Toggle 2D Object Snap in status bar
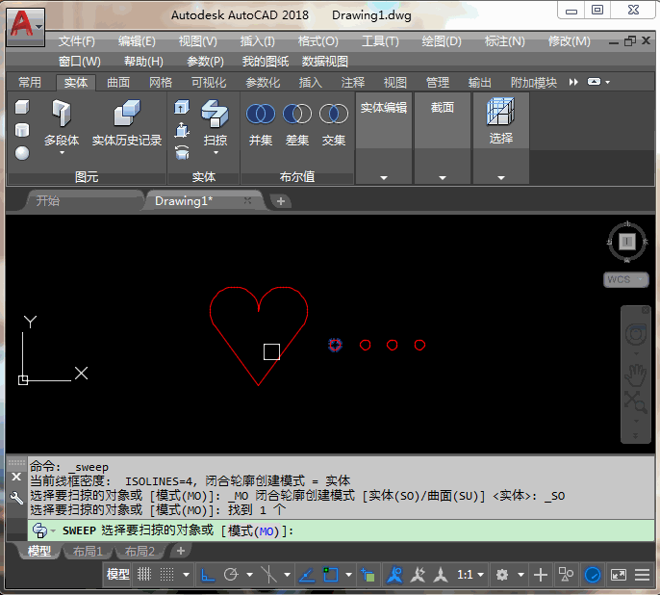The height and width of the screenshot is (595, 660). tap(330, 575)
